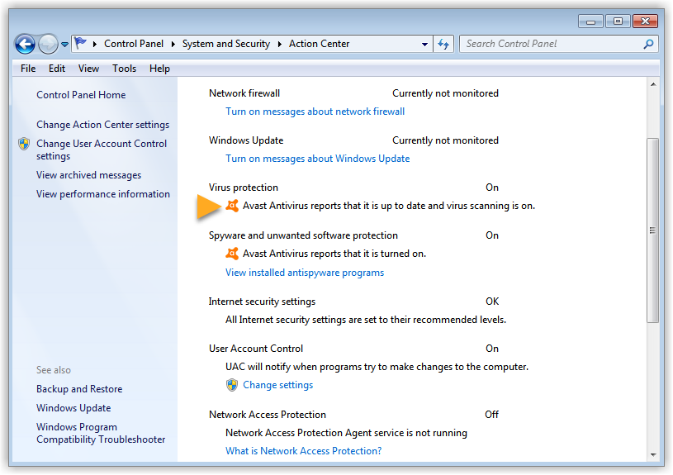Open Windows Update in See also

coord(73,408)
